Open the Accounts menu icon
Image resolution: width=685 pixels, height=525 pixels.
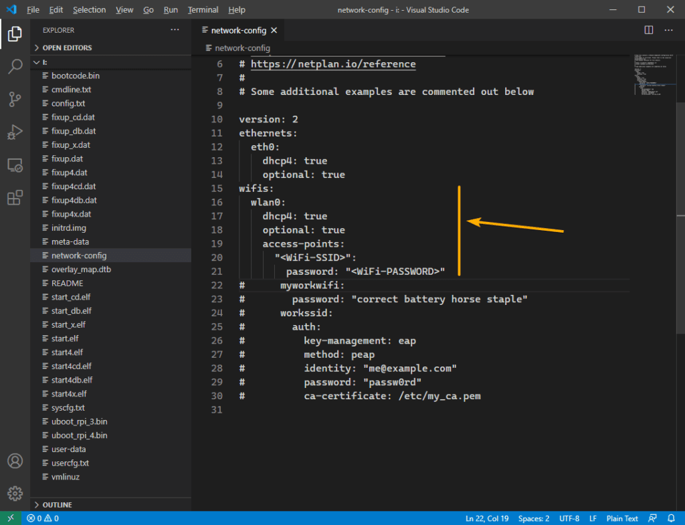[x=15, y=461]
